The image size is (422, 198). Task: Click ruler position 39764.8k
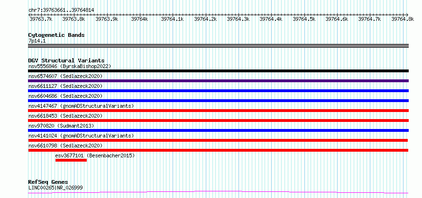[x=403, y=19]
